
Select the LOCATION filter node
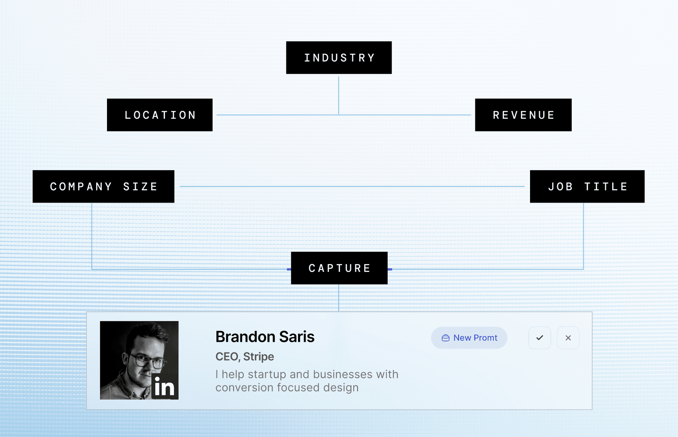tap(160, 115)
